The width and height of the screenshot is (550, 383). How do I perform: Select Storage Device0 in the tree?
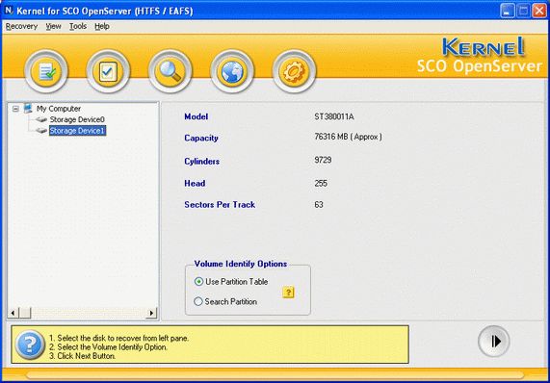77,120
